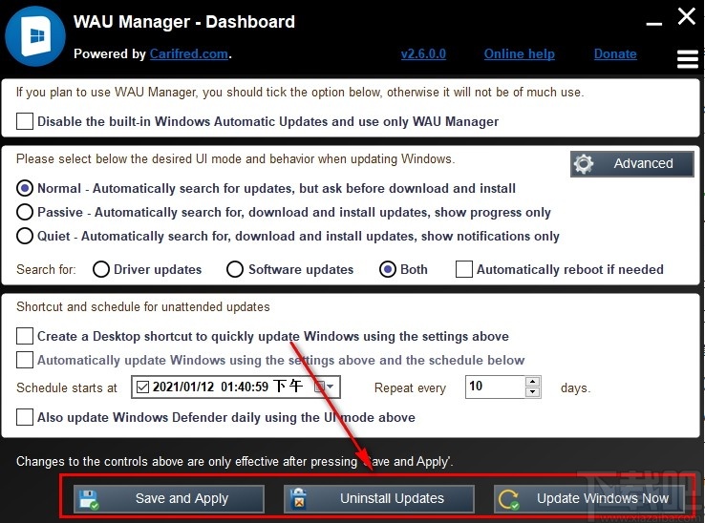Select the Normal UI mode
Image resolution: width=705 pixels, height=523 pixels.
point(25,188)
